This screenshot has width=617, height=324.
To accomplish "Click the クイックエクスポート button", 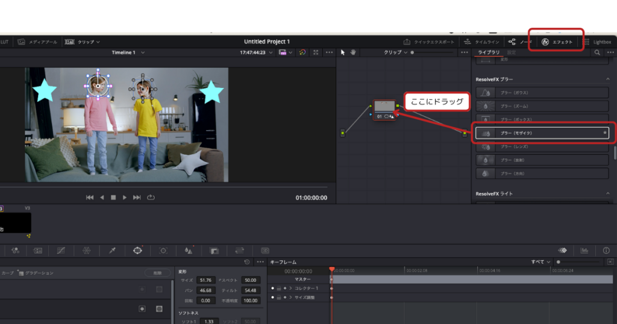I will pyautogui.click(x=429, y=42).
